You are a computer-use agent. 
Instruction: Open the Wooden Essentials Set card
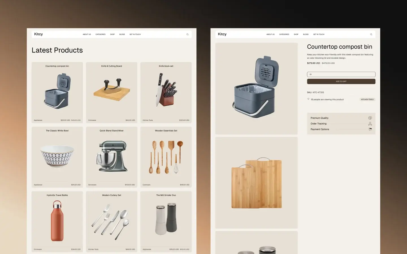pos(166,157)
